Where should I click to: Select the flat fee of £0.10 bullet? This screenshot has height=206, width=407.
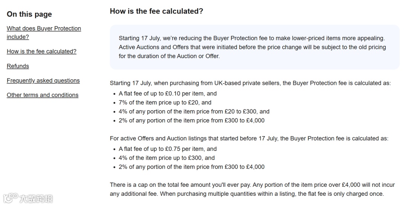pyautogui.click(x=168, y=94)
